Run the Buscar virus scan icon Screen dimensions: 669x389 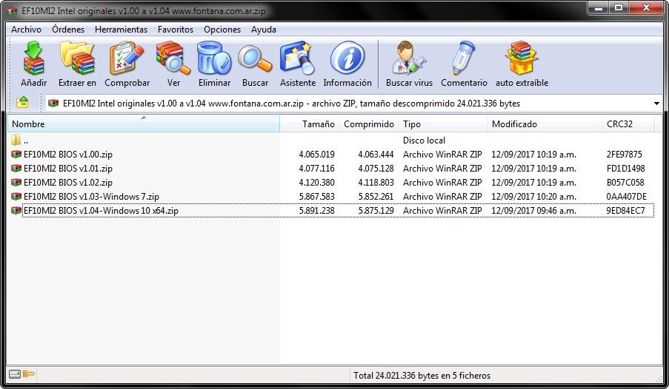pyautogui.click(x=409, y=58)
